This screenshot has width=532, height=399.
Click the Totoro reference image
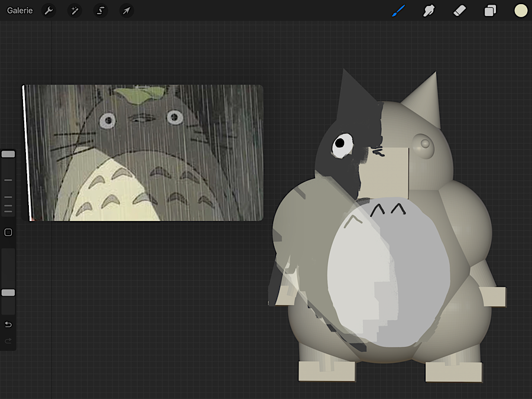142,153
